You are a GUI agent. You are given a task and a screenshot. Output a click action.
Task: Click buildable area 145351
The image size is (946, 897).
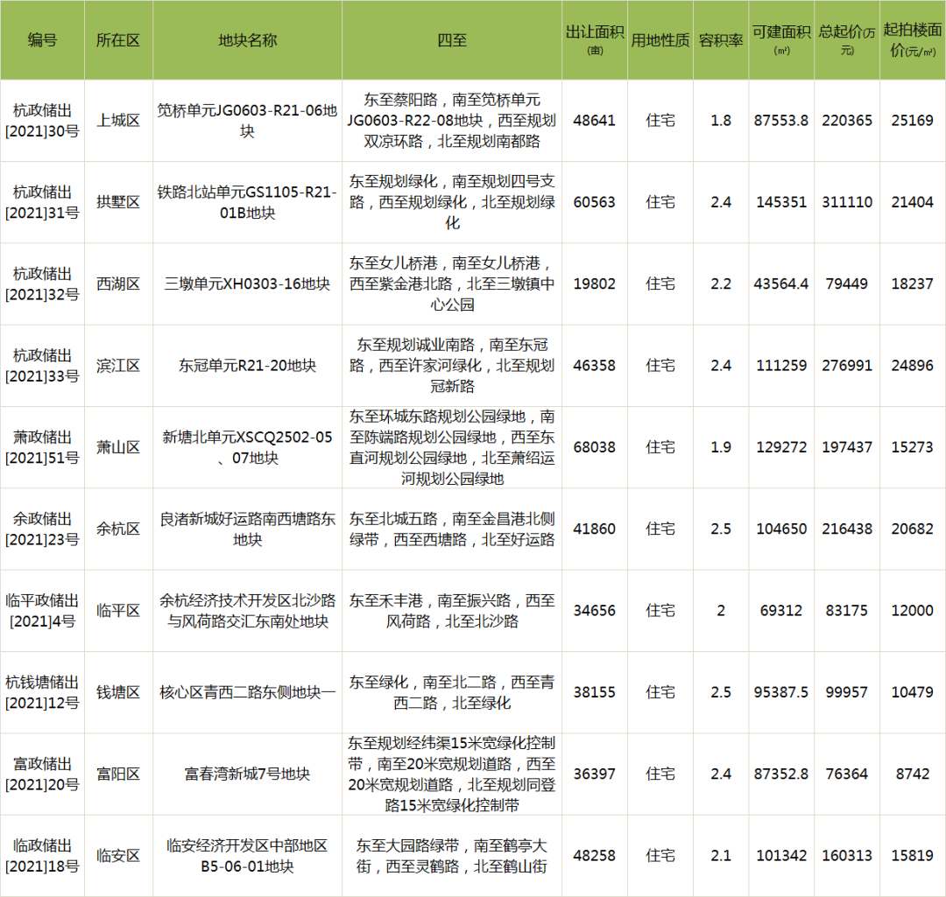click(x=781, y=202)
